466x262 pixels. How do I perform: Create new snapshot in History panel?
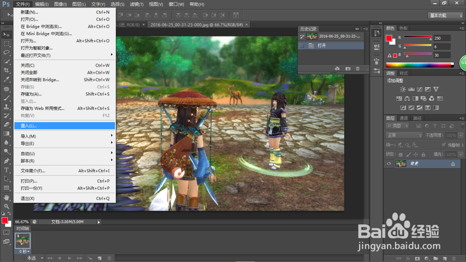348,69
